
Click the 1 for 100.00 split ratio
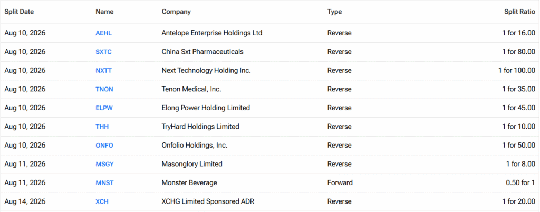pos(517,71)
